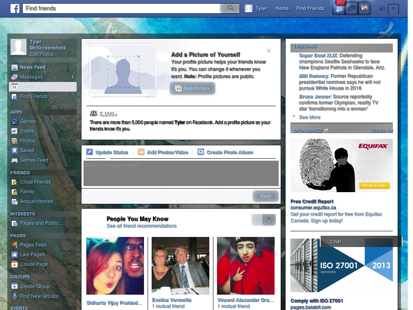The image size is (413, 310).
Task: Open Eveline Vermette's photo
Action: 180,266
